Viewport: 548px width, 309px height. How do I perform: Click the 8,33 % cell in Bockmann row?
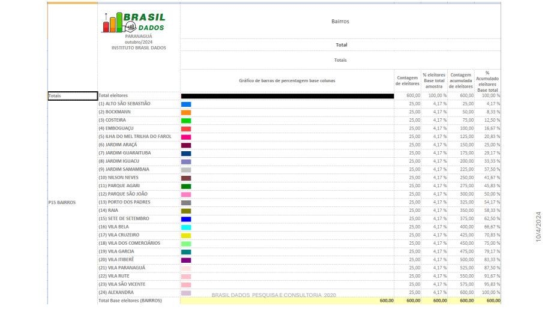point(493,112)
